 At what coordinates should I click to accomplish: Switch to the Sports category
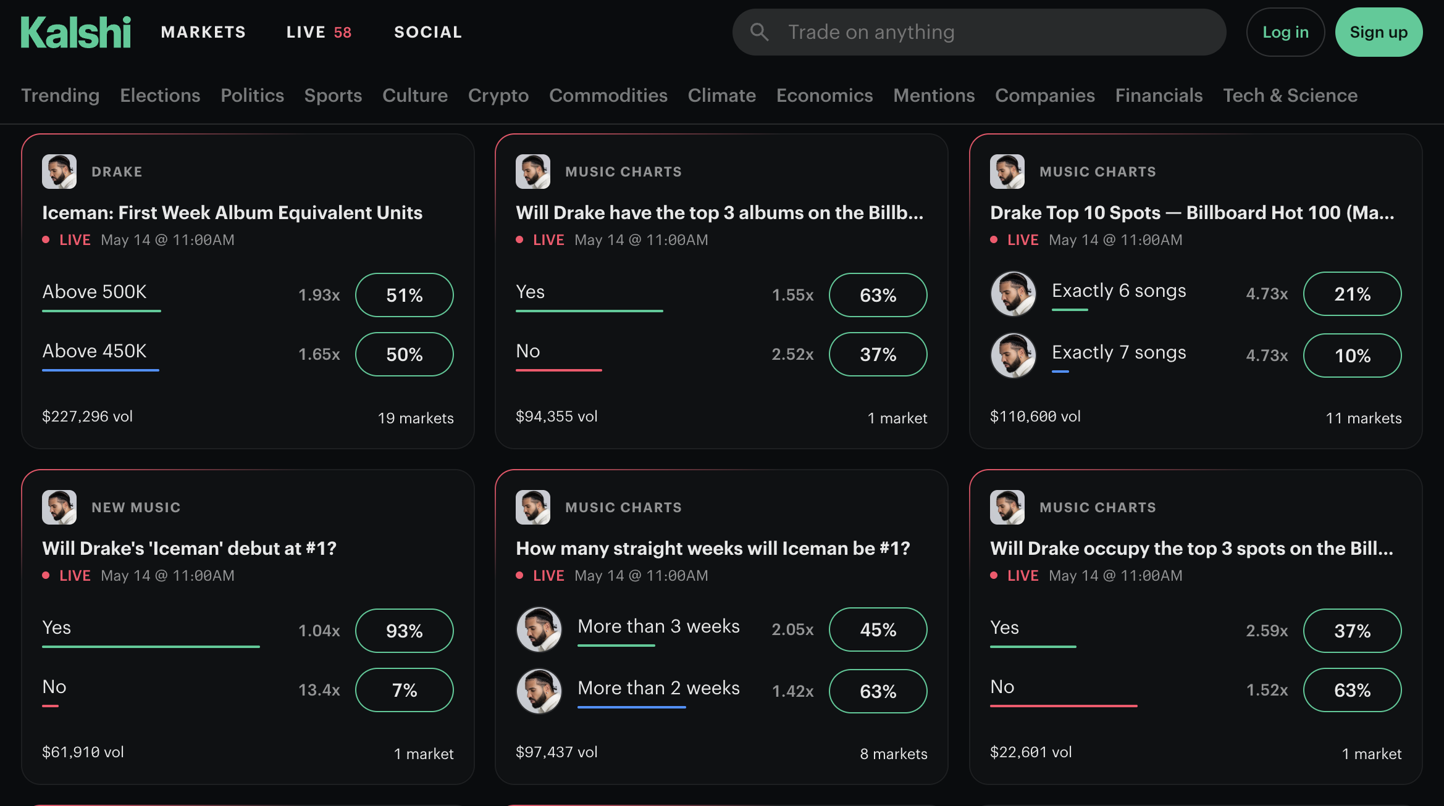pos(333,95)
